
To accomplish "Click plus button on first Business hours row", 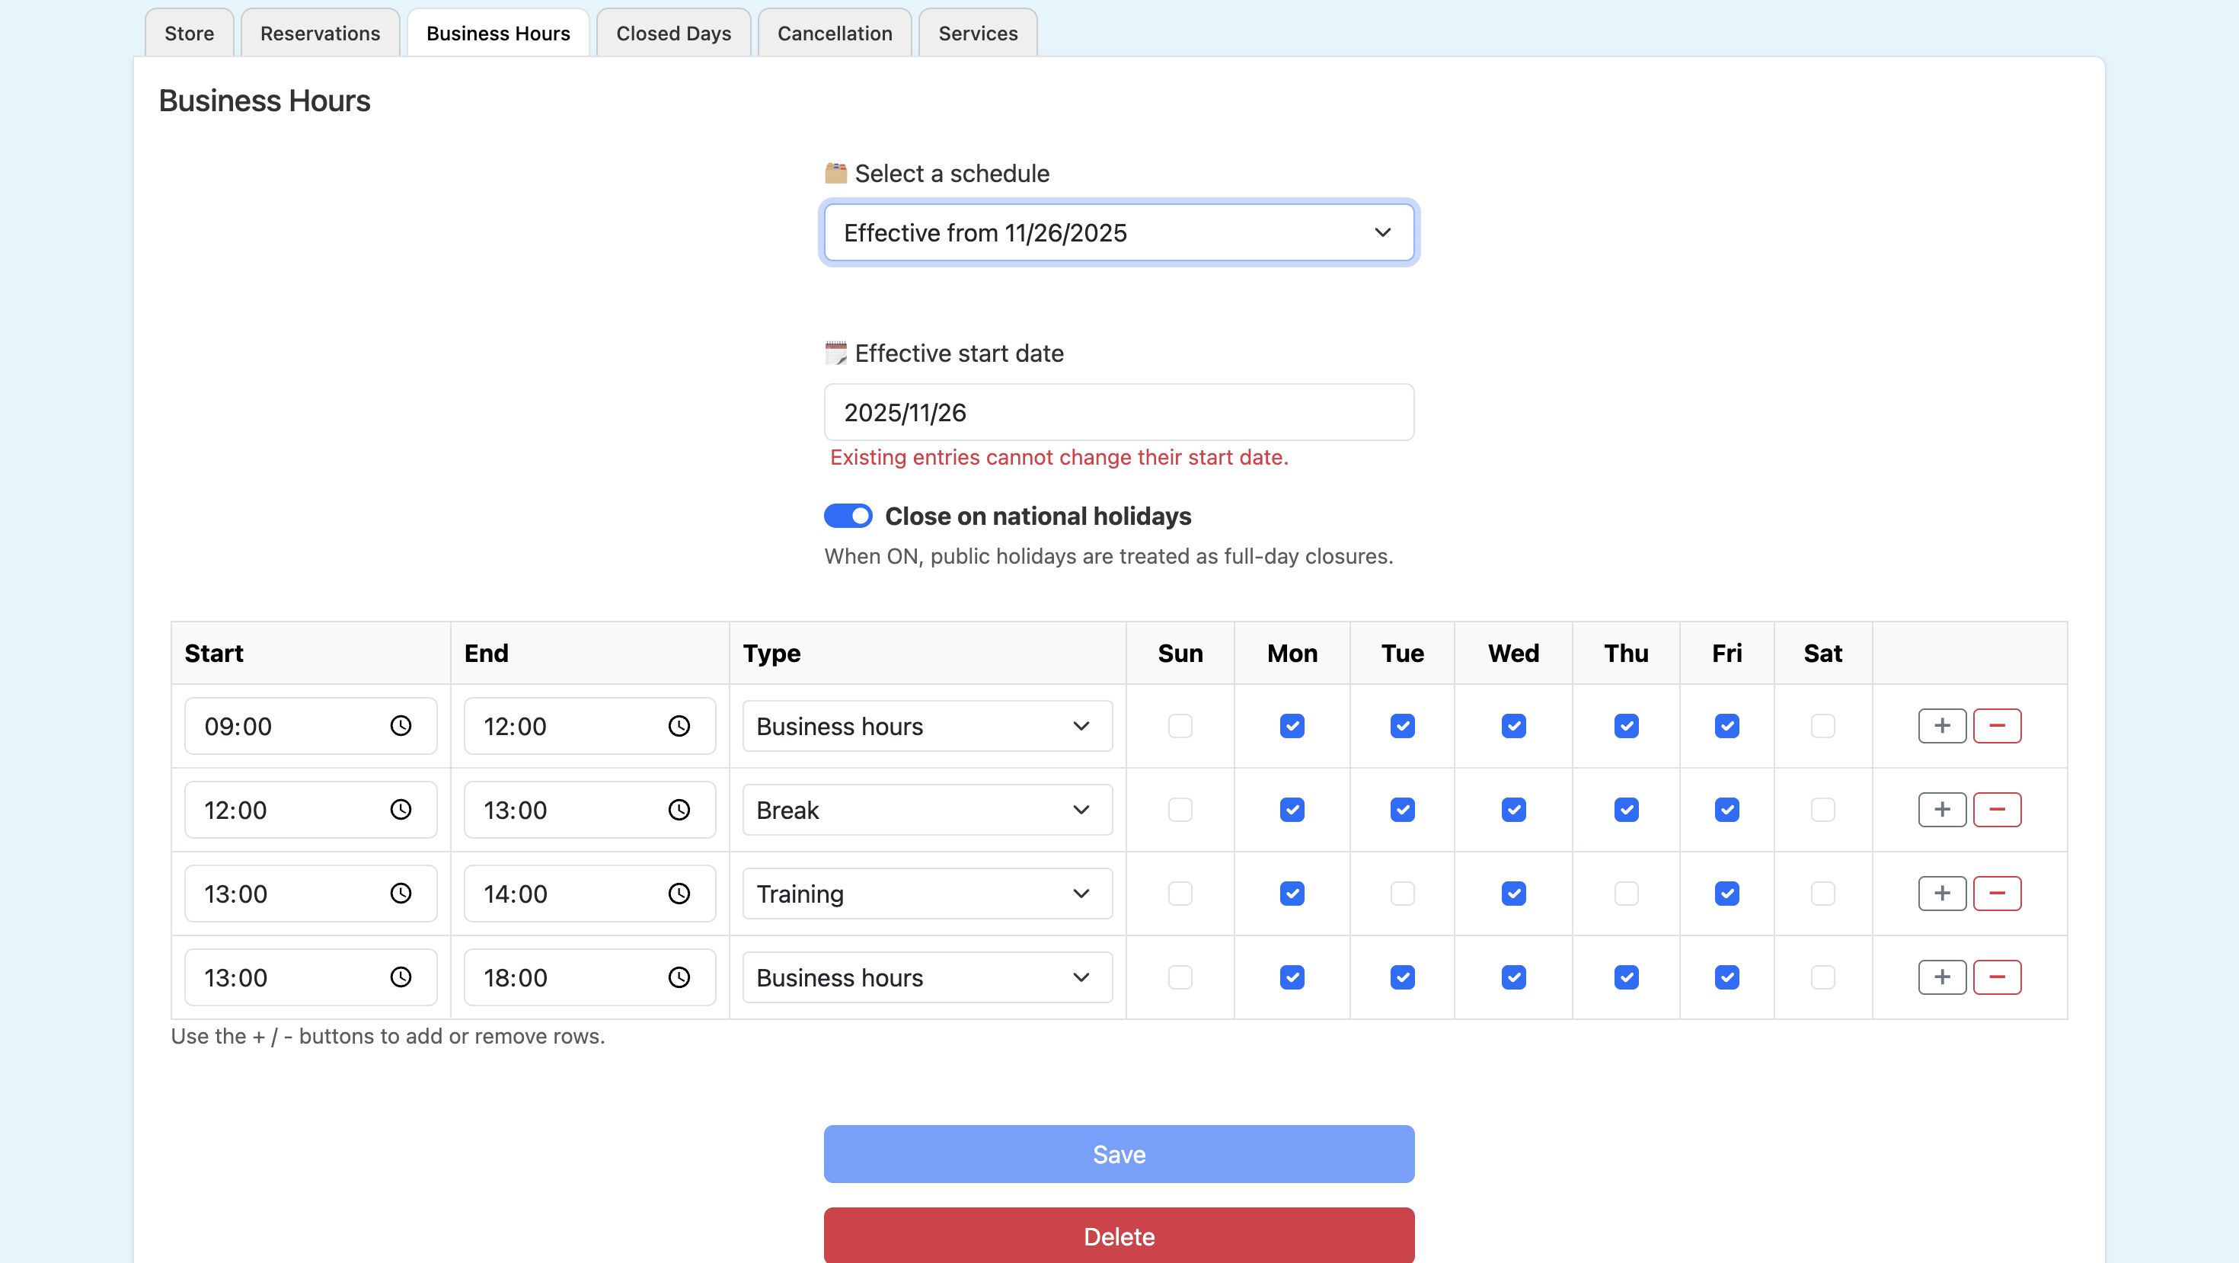I will click(1942, 726).
